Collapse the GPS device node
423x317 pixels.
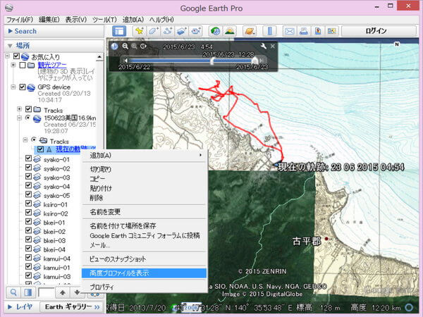coord(13,87)
